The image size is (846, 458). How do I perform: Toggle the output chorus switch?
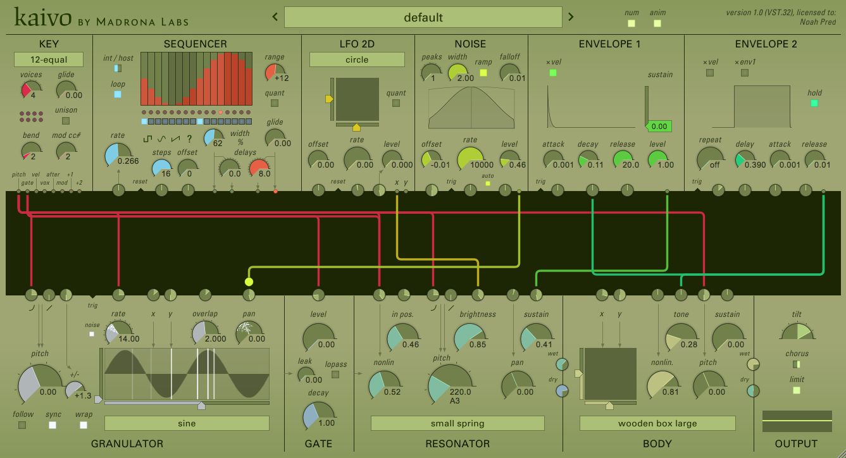click(797, 364)
